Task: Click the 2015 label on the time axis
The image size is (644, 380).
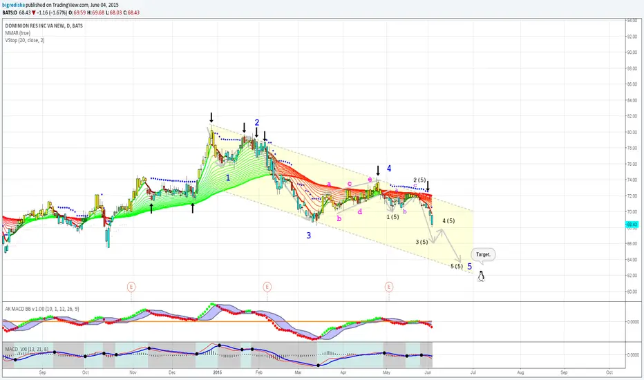Action: click(217, 372)
